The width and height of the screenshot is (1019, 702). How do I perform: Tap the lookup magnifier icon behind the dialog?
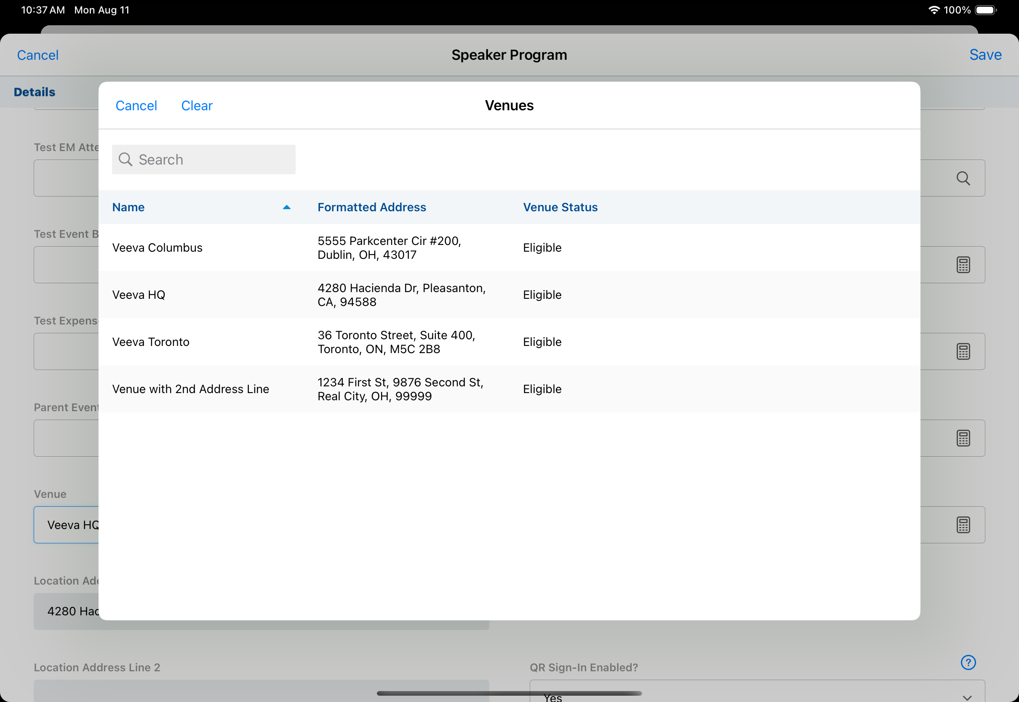point(963,178)
